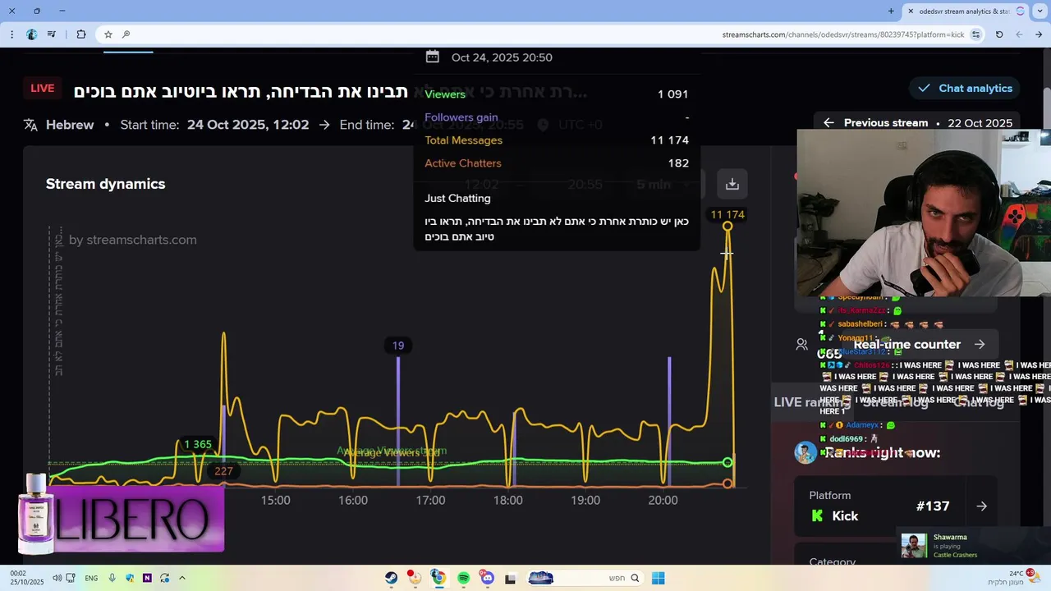Click the streamscharts URL in address bar
This screenshot has width=1051, height=591.
pyautogui.click(x=842, y=34)
